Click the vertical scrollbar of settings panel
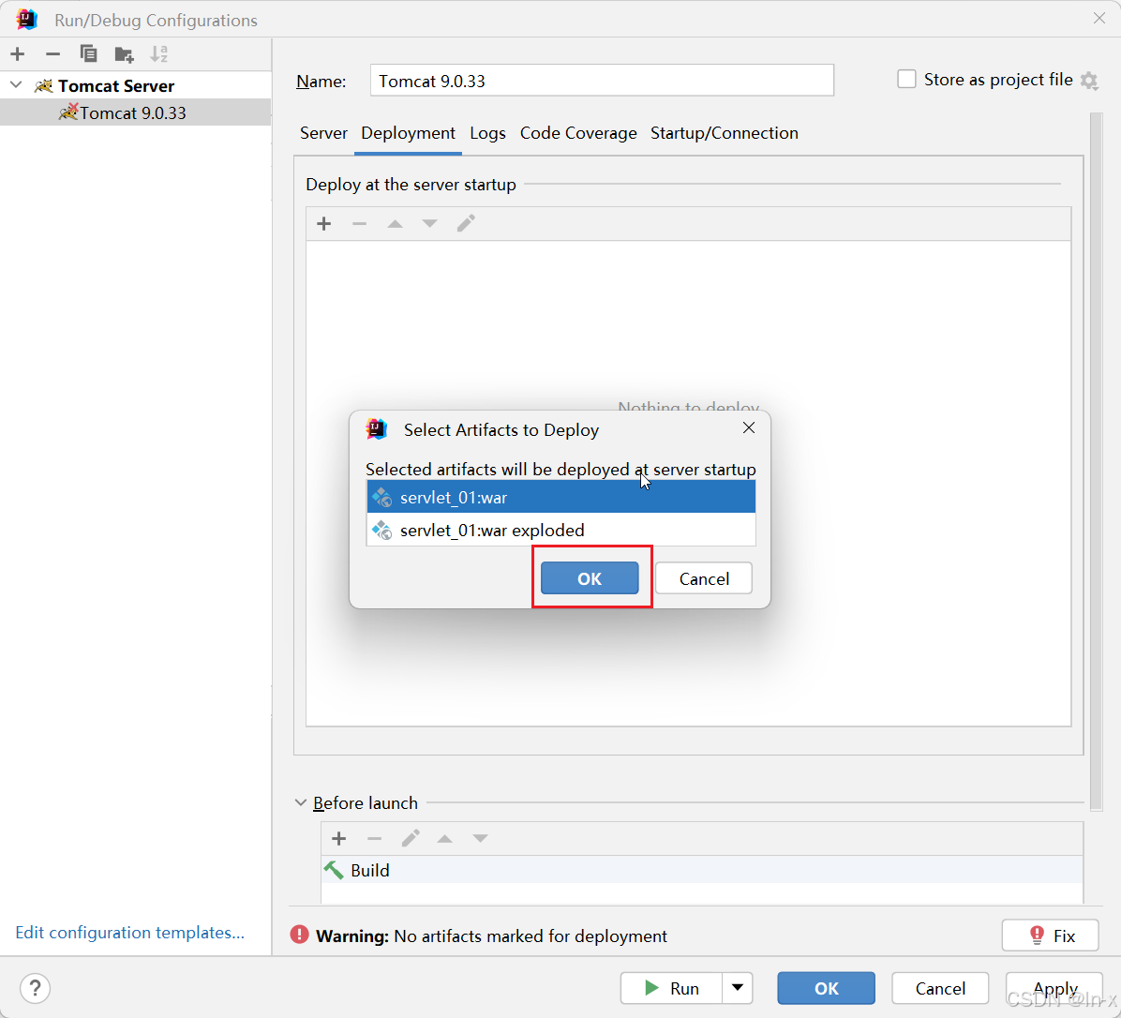Image resolution: width=1121 pixels, height=1018 pixels. [1096, 461]
